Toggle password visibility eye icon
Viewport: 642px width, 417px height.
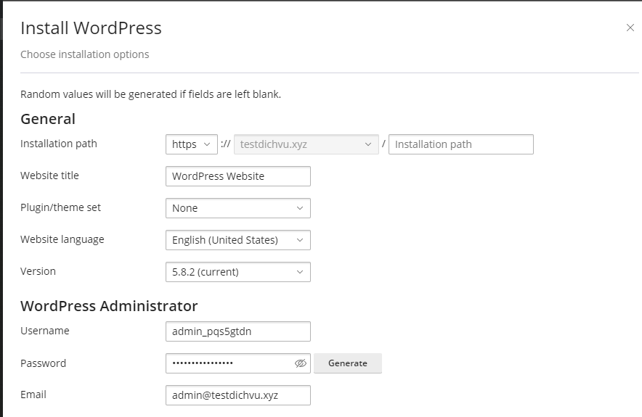click(x=301, y=363)
